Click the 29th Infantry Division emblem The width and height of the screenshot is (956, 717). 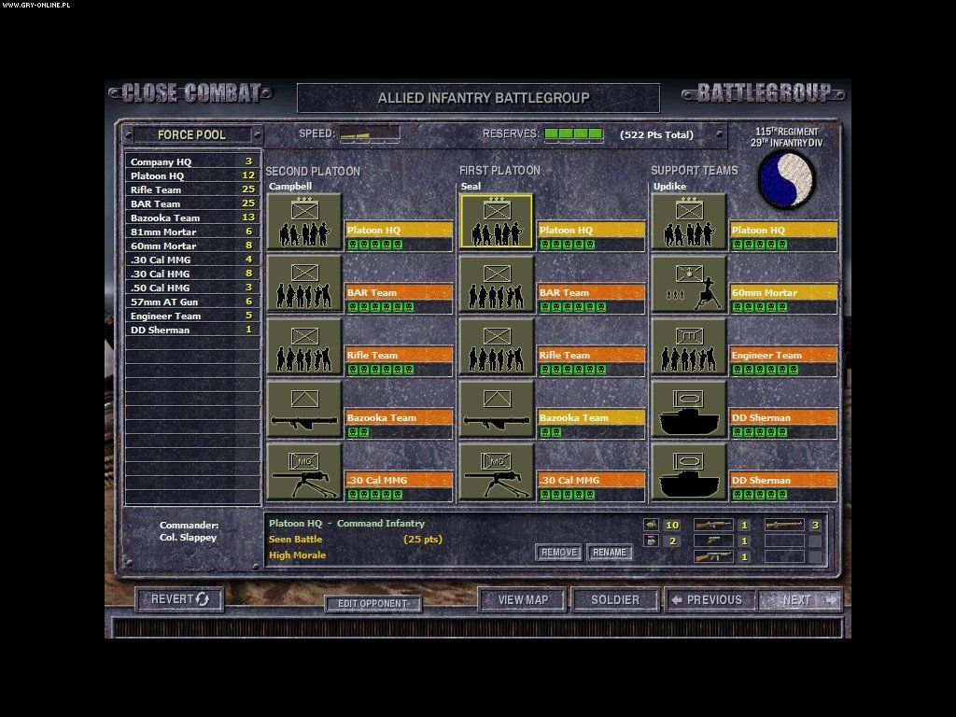point(786,180)
